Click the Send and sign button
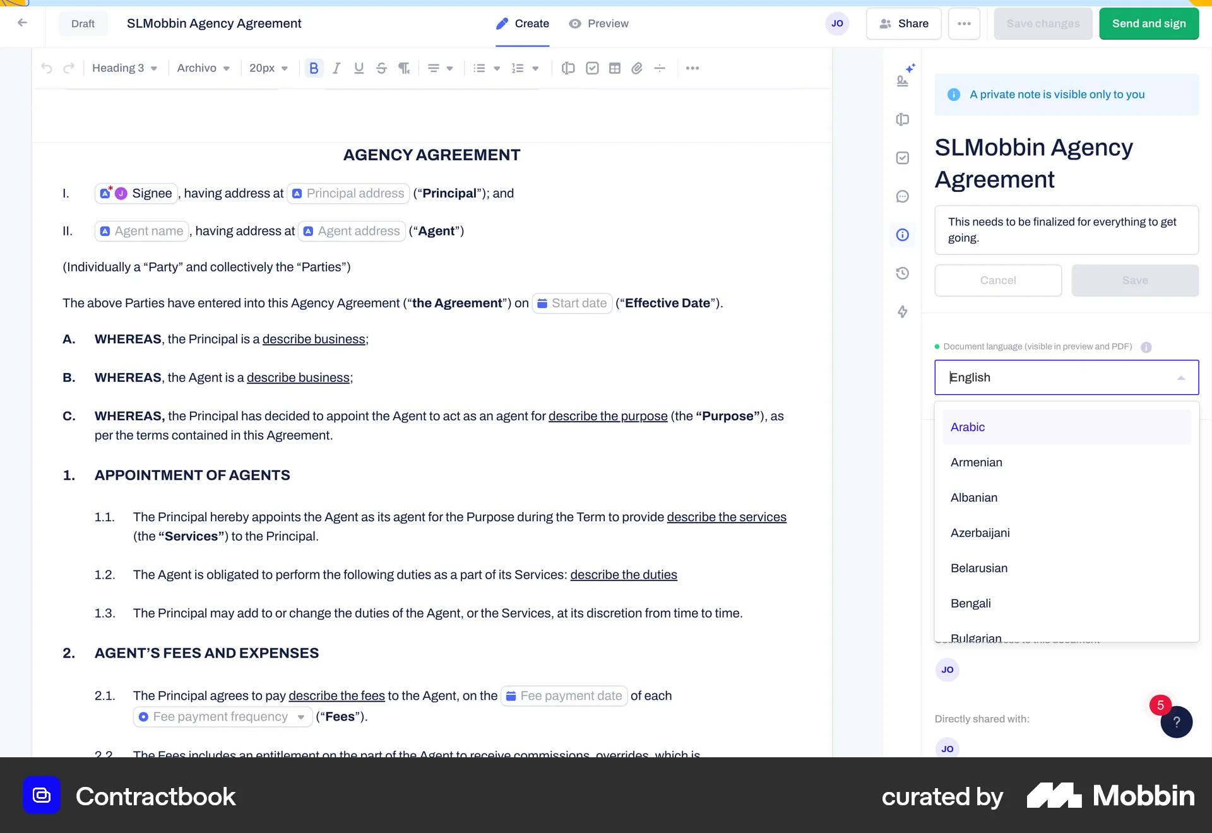This screenshot has width=1212, height=833. [x=1148, y=23]
